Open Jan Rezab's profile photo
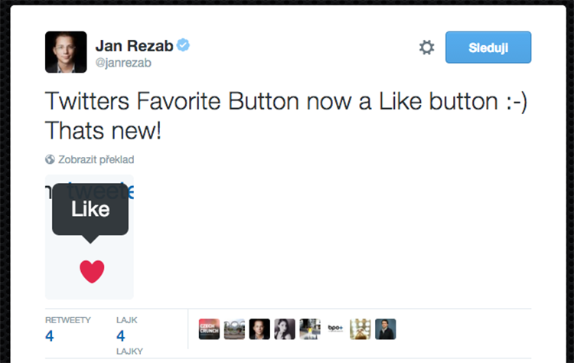 click(x=66, y=52)
